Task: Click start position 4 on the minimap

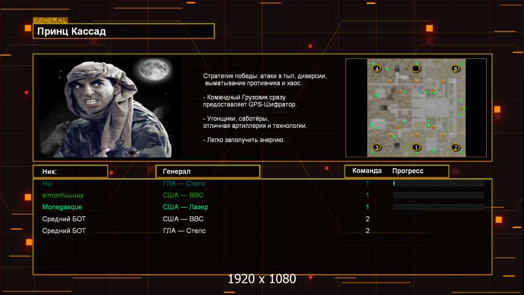Action: point(377,69)
